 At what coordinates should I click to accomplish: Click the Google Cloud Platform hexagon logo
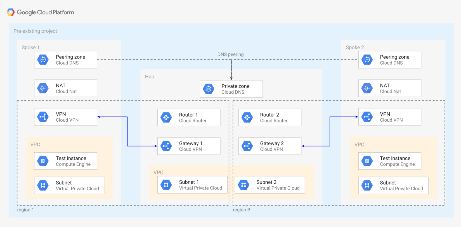coord(11,12)
